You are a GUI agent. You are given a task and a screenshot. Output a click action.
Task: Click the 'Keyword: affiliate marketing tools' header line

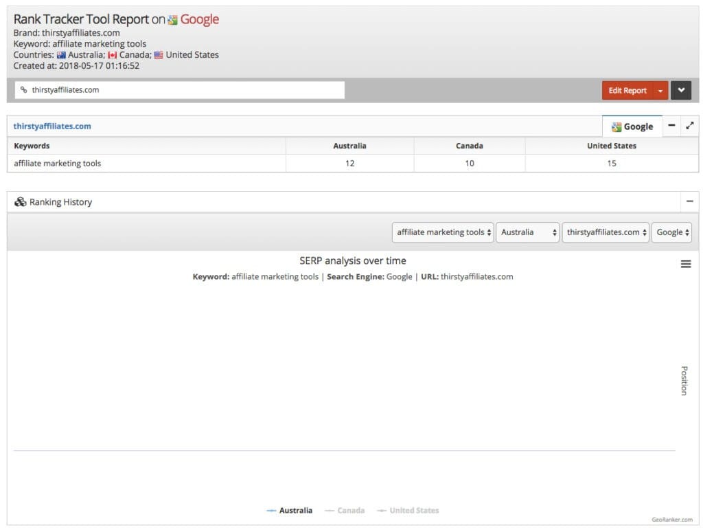point(80,43)
